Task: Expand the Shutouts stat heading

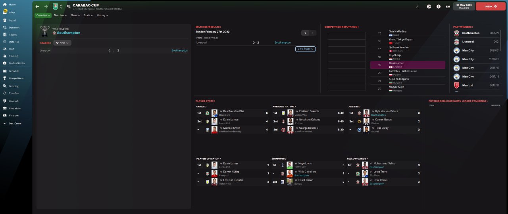Action: [280, 159]
